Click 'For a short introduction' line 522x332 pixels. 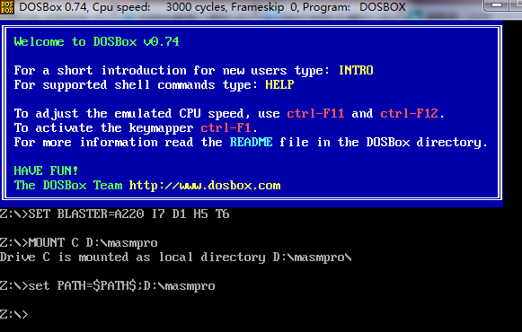point(193,71)
